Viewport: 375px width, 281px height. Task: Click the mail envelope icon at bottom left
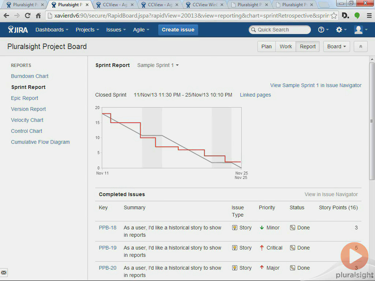[x=4, y=273]
